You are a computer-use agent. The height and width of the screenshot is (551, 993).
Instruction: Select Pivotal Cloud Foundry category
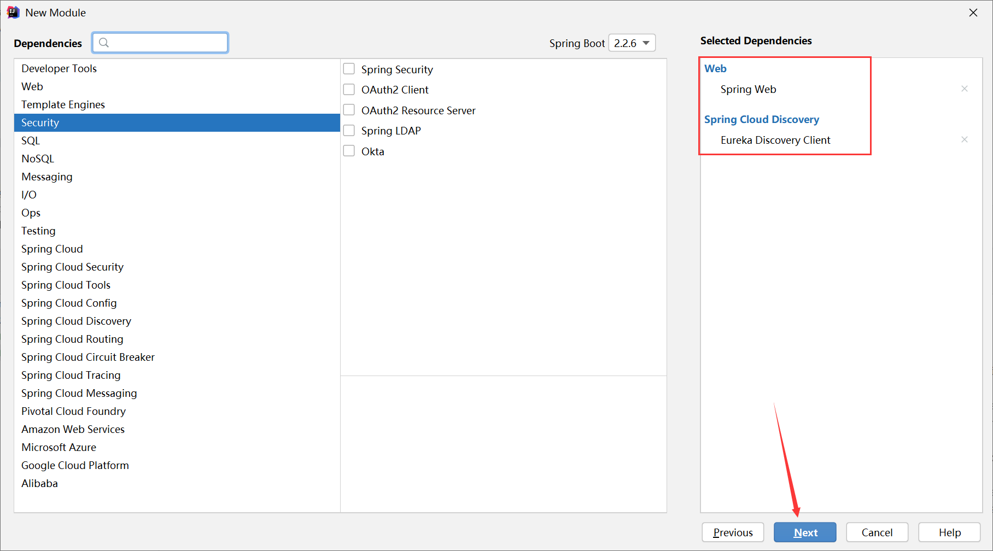pos(177,411)
